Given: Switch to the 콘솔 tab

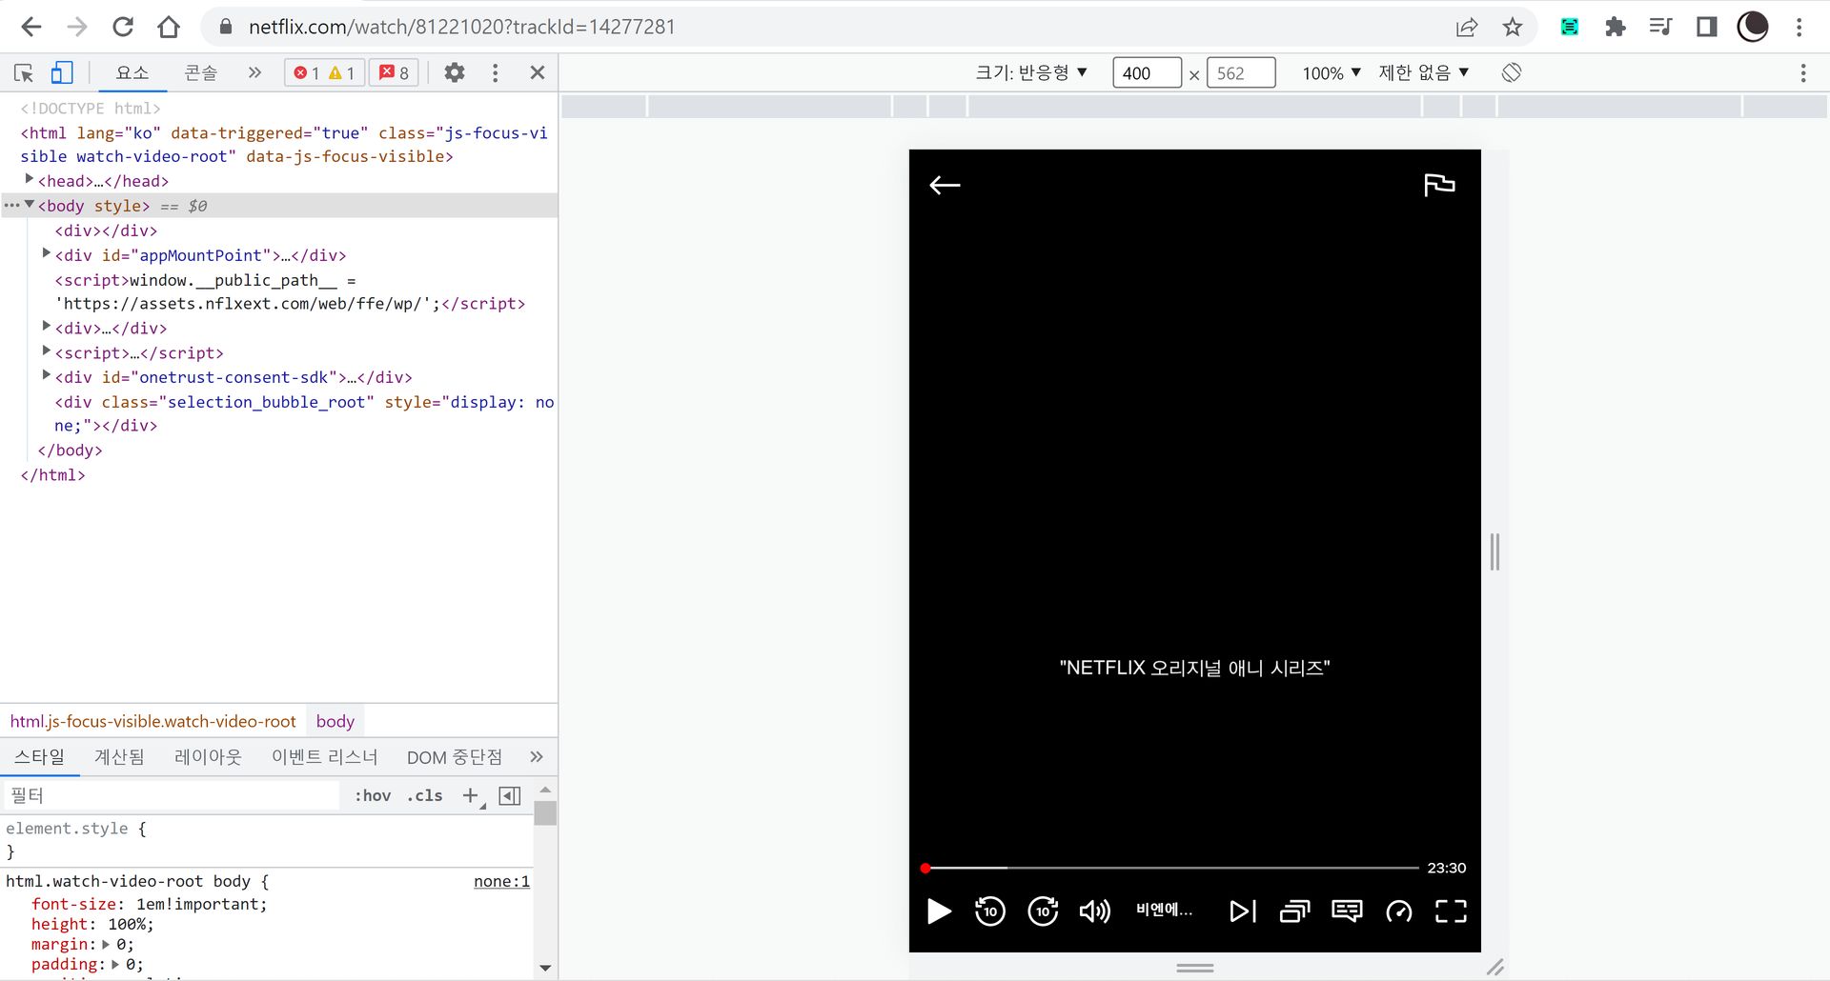Looking at the screenshot, I should tap(201, 72).
